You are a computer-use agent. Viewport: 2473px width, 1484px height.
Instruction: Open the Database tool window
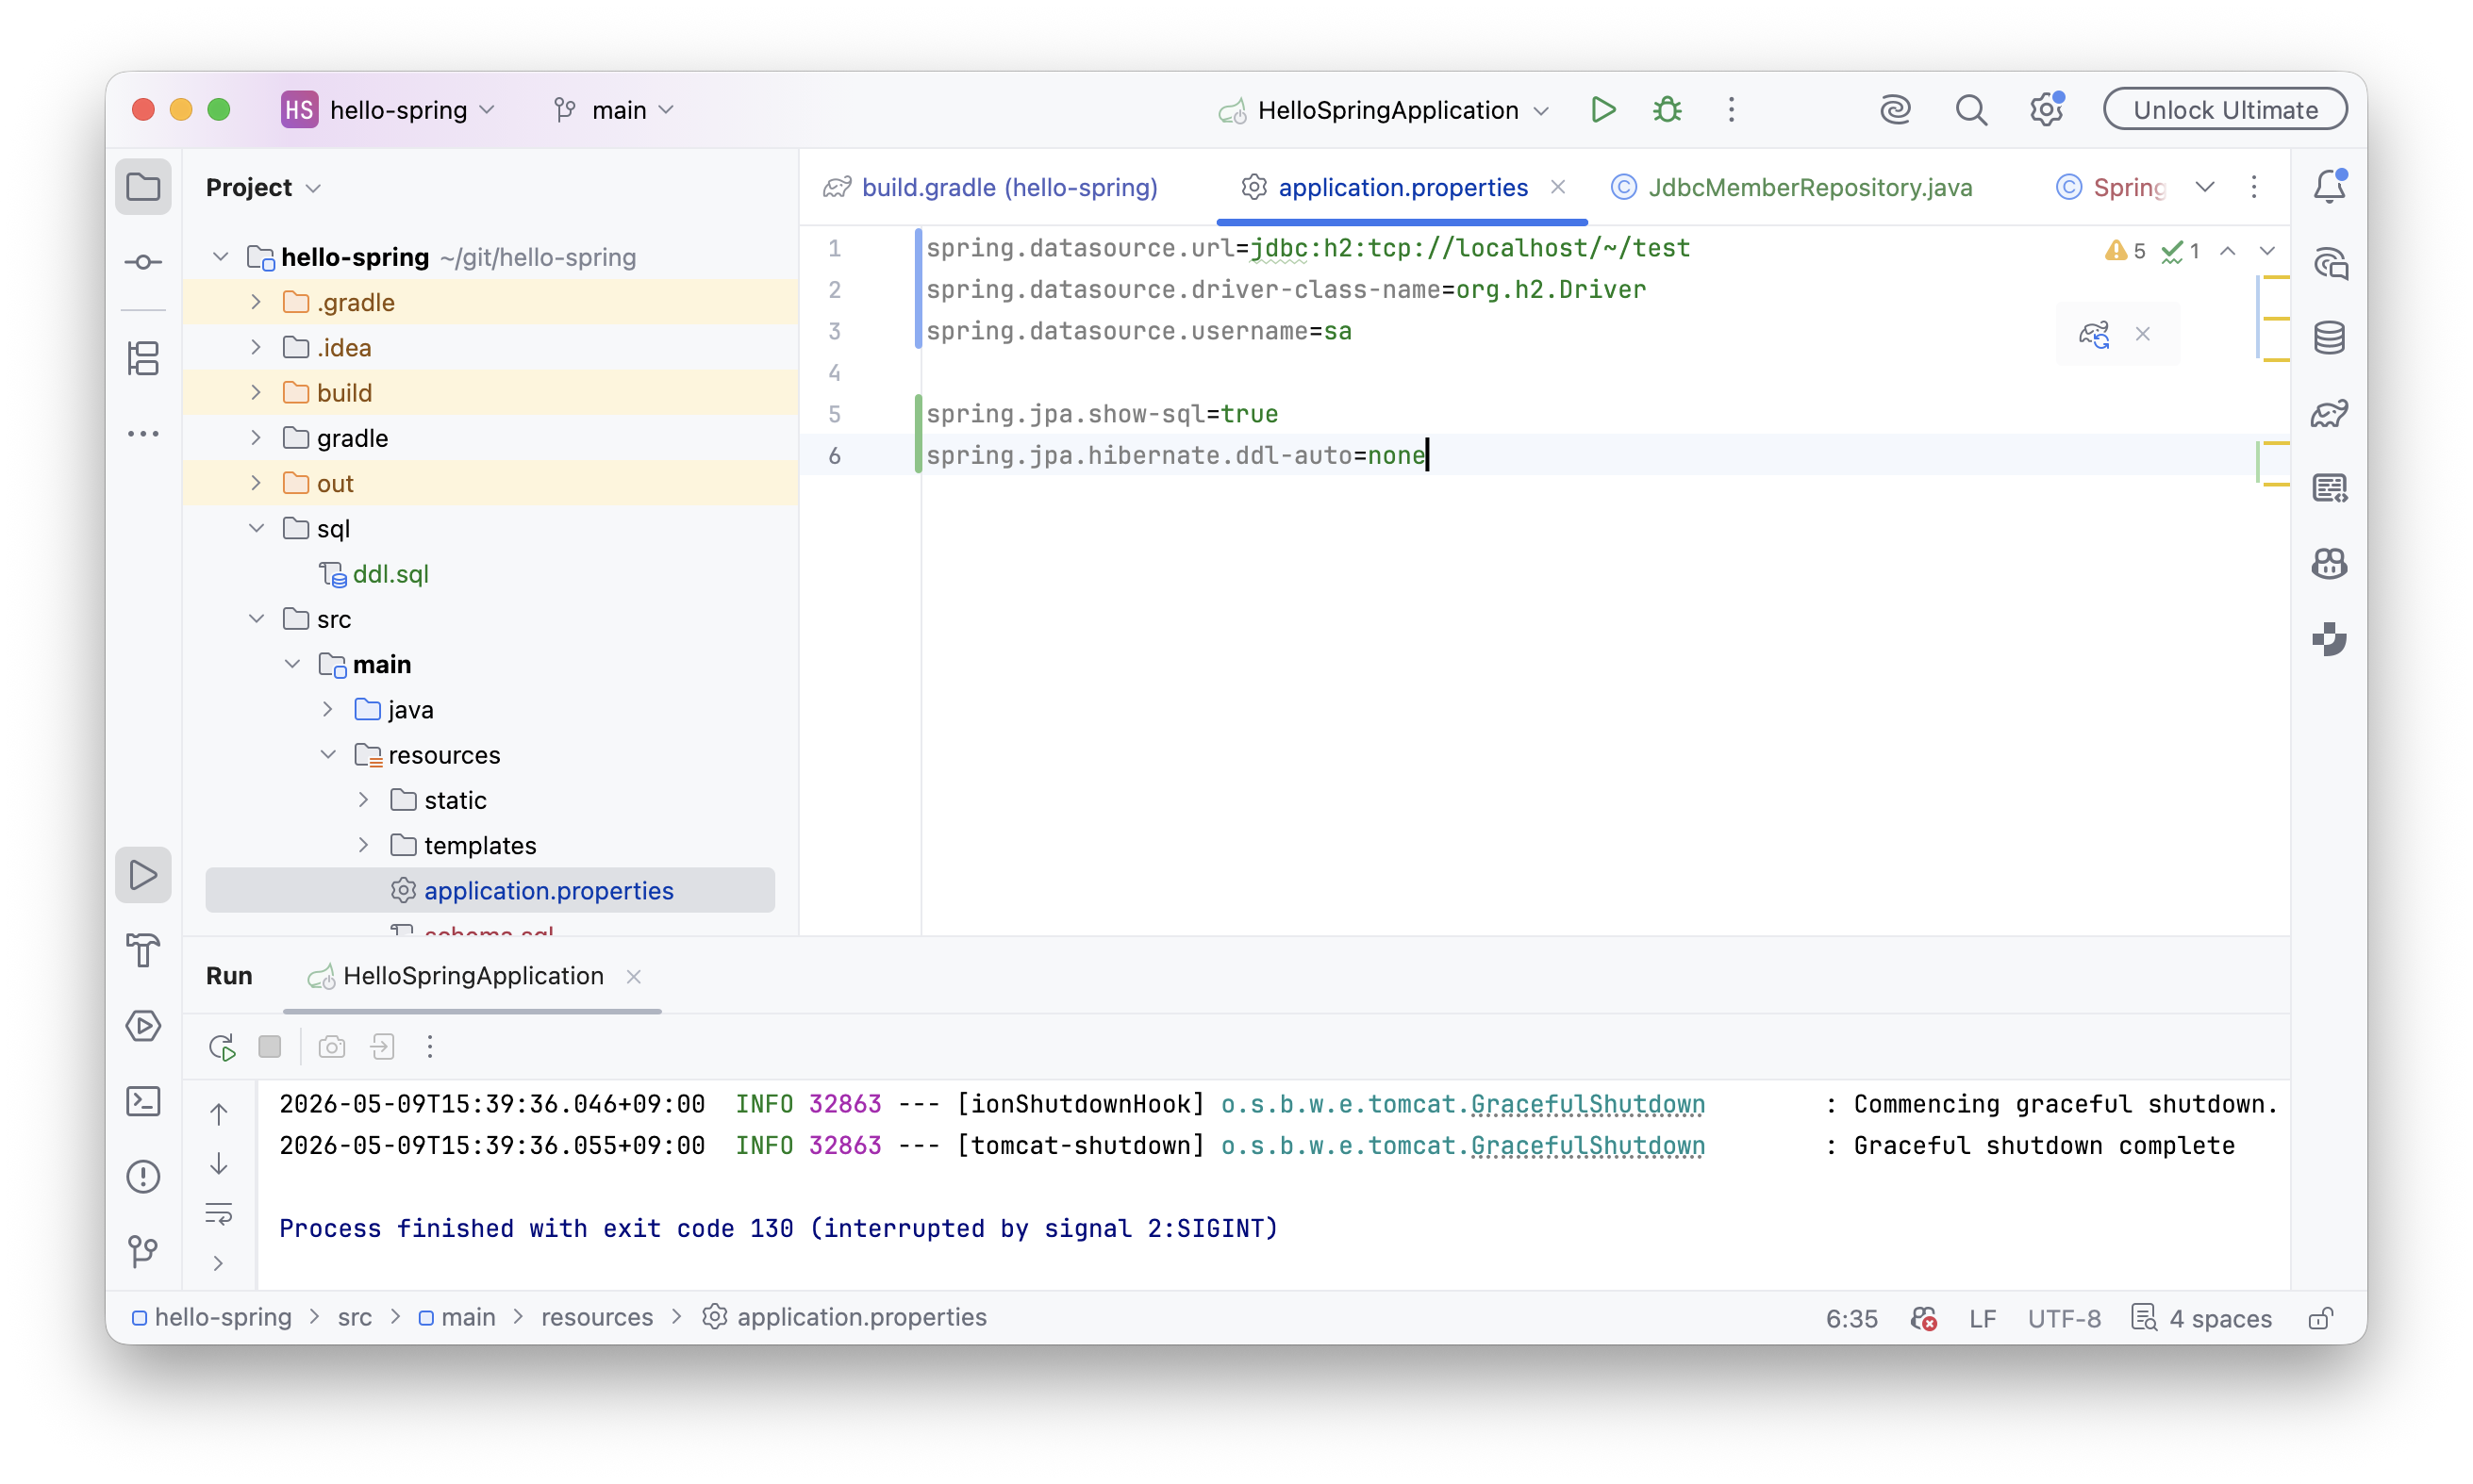click(2329, 338)
